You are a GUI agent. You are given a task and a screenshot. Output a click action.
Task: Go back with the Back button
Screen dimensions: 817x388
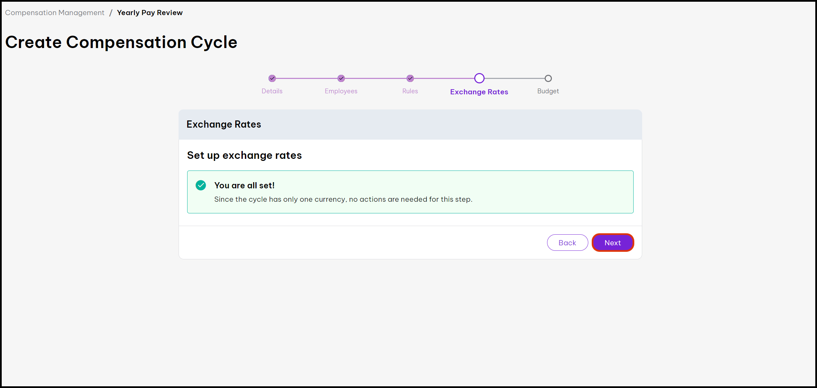567,243
